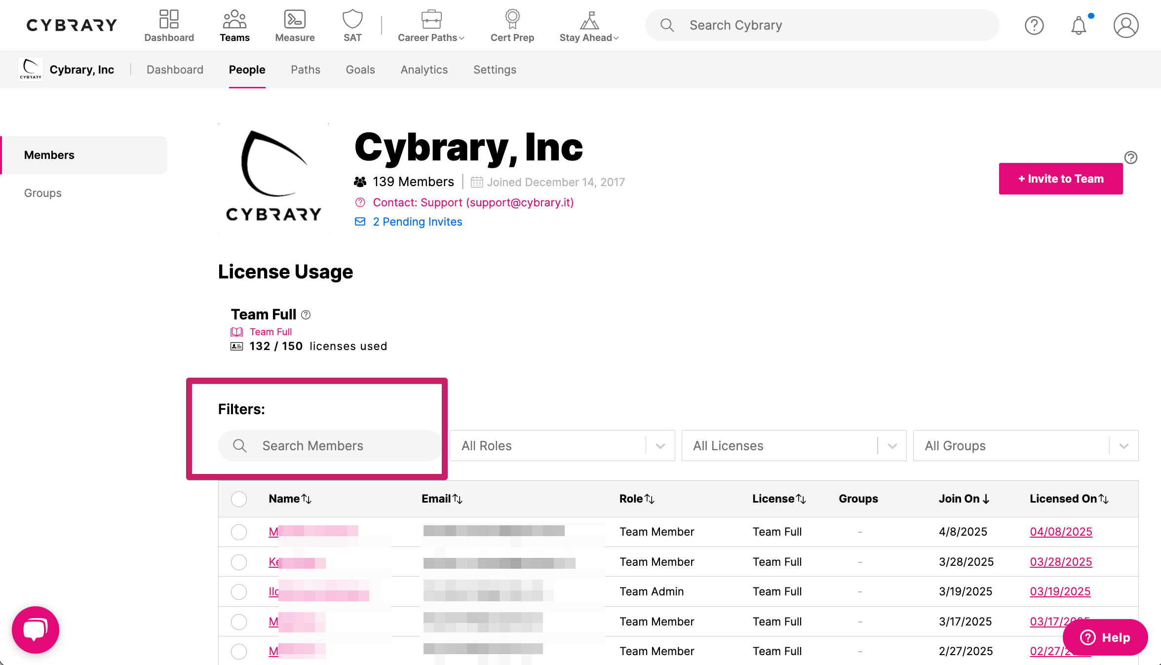This screenshot has width=1161, height=665.
Task: Open the Dashboard icon in top navigation
Action: tap(169, 19)
